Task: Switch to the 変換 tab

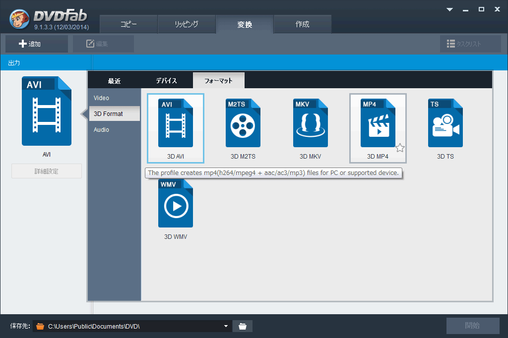Action: coord(245,24)
